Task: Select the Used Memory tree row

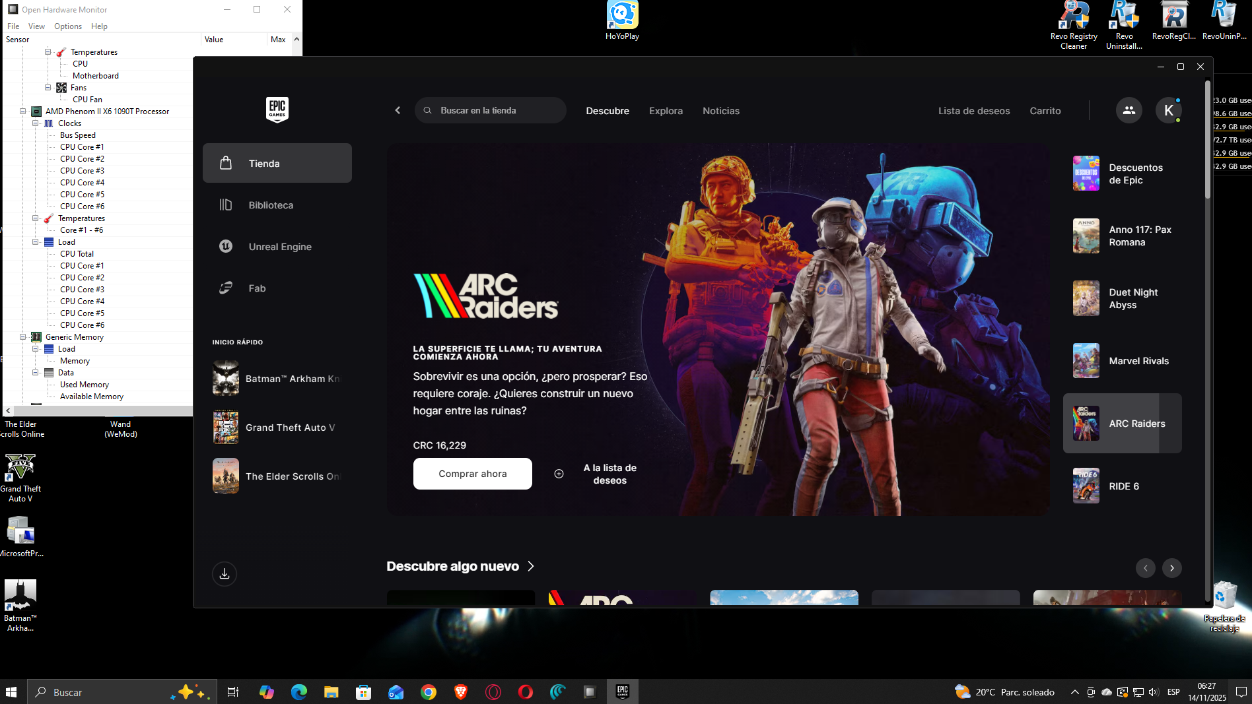Action: click(x=85, y=384)
